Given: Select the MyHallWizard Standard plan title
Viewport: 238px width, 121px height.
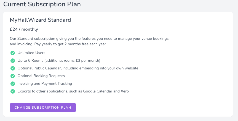Looking at the screenshot, I should [x=40, y=20].
